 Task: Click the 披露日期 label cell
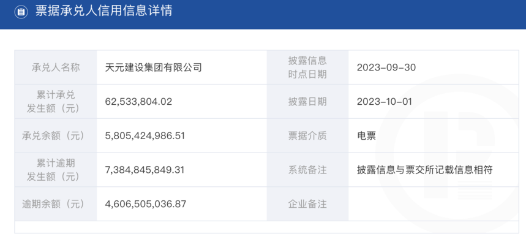coord(307,101)
